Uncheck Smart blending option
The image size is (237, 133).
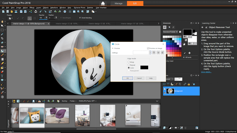pos(80,18)
